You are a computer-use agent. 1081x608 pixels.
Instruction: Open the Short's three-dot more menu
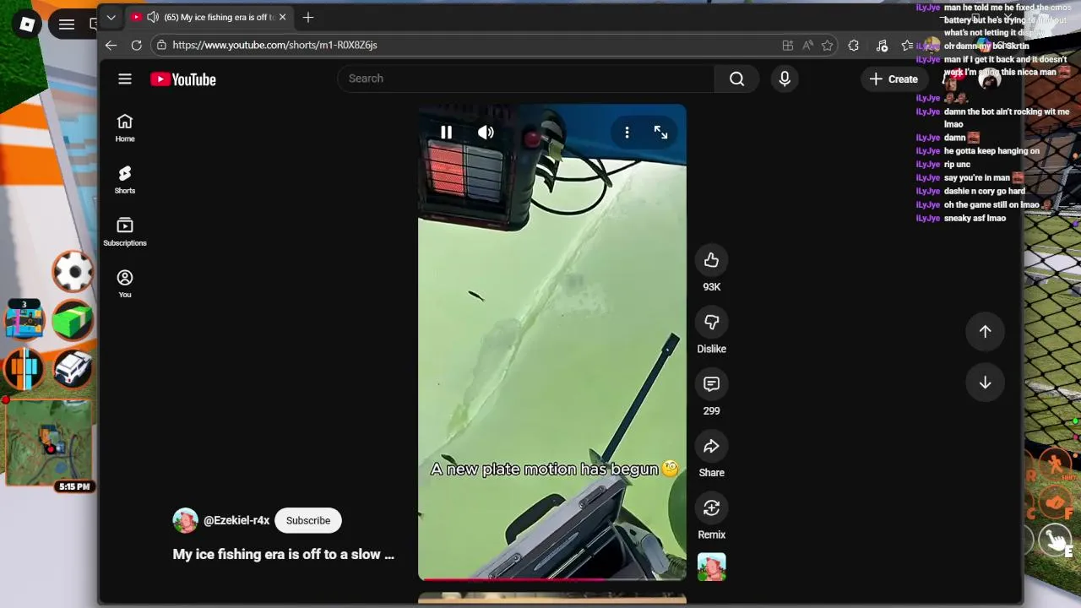(627, 132)
